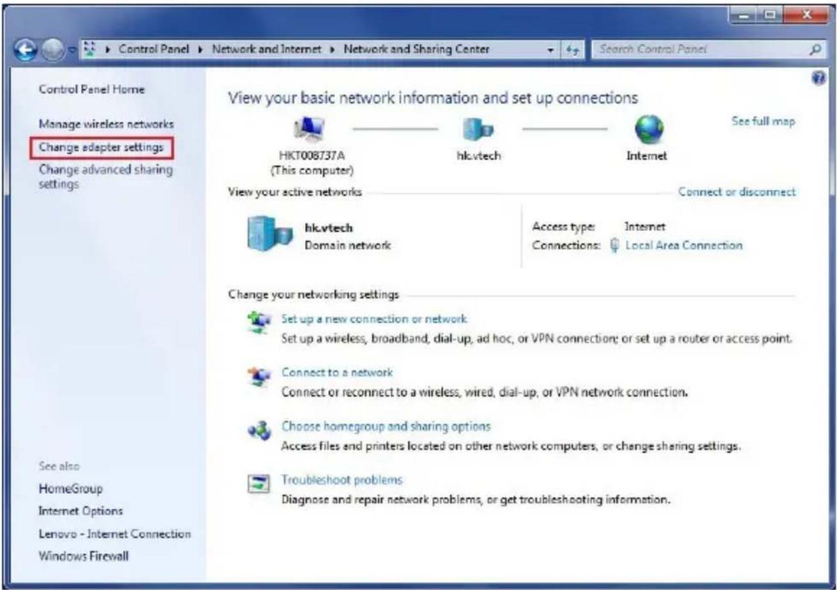The image size is (837, 590).
Task: Click the Internet globe icon
Action: [x=650, y=130]
